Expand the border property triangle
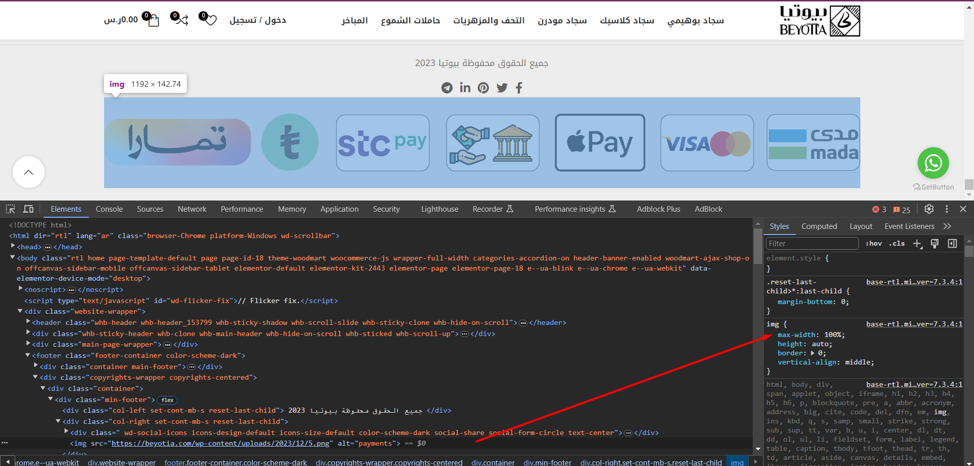The width and height of the screenshot is (974, 466). [x=813, y=353]
